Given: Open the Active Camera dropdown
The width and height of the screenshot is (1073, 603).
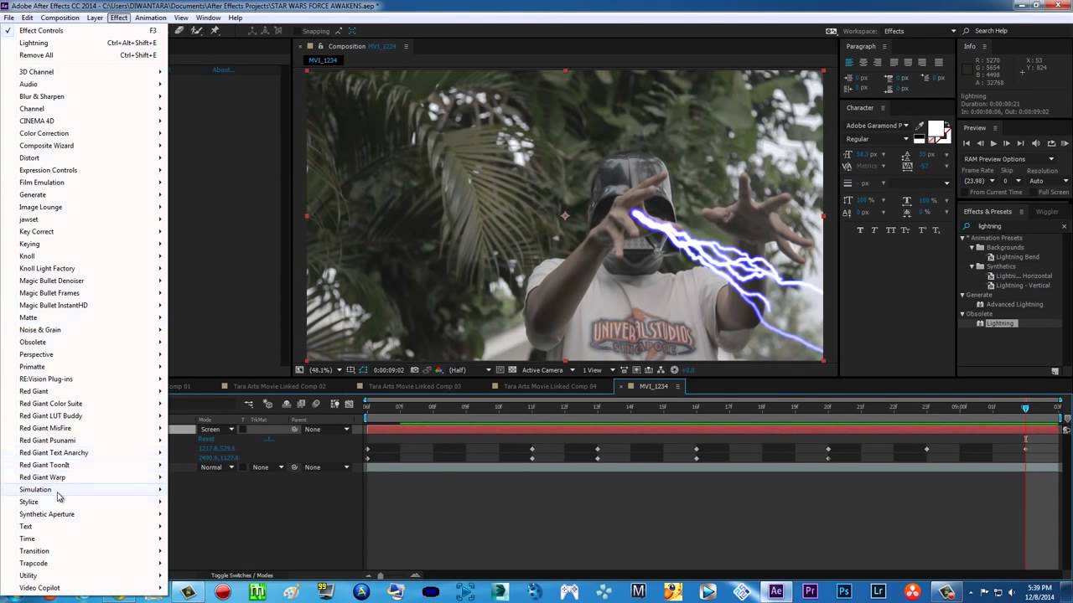Looking at the screenshot, I should 548,370.
